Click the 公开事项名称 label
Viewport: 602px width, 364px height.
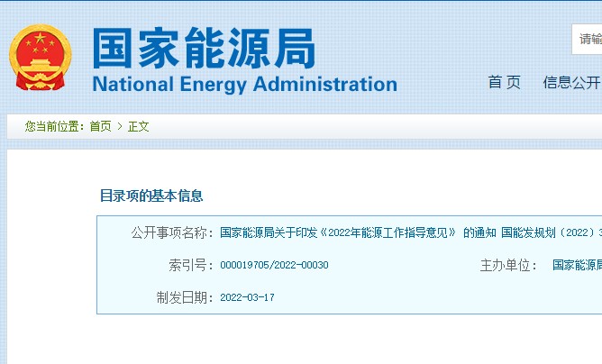click(x=172, y=232)
